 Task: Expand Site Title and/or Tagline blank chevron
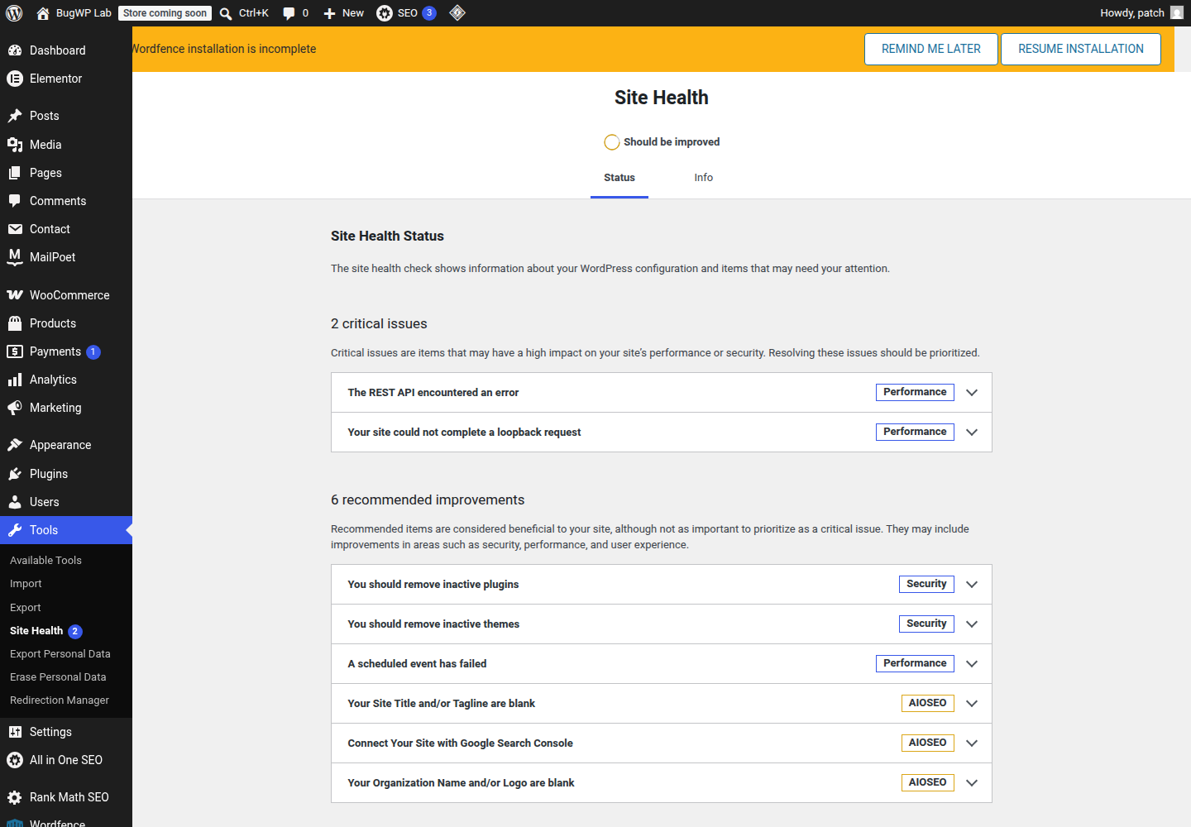tap(972, 704)
